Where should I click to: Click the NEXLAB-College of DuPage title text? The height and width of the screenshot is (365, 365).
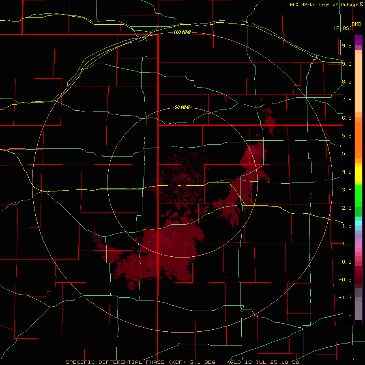point(326,4)
